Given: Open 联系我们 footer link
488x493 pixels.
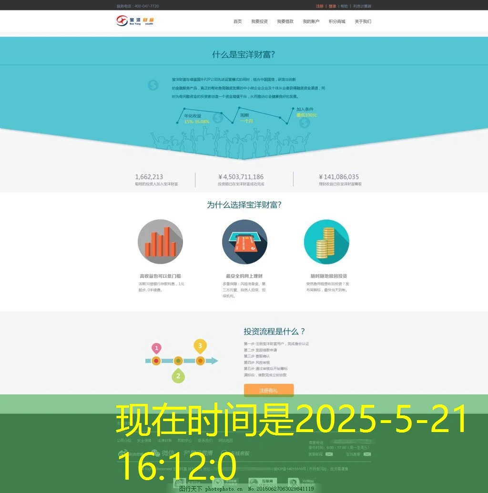Looking at the screenshot, I should click(205, 441).
